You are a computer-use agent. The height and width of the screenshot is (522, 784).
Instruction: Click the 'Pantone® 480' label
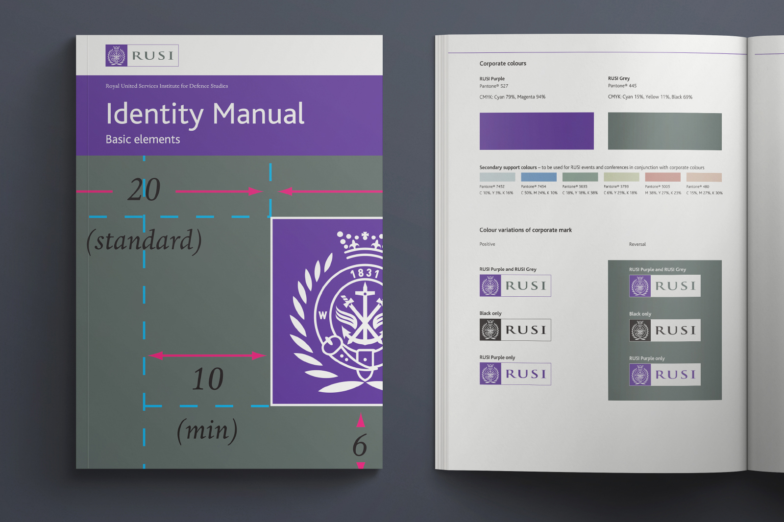pyautogui.click(x=698, y=187)
